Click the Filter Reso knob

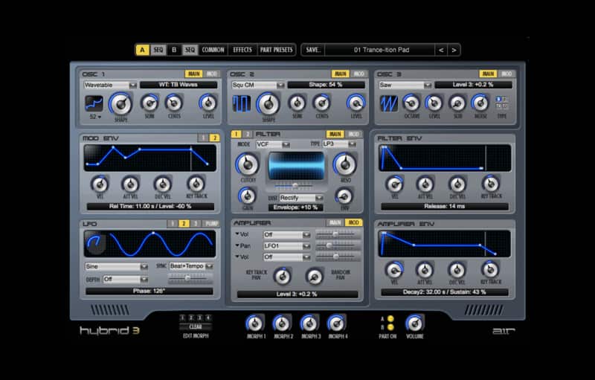coord(344,164)
